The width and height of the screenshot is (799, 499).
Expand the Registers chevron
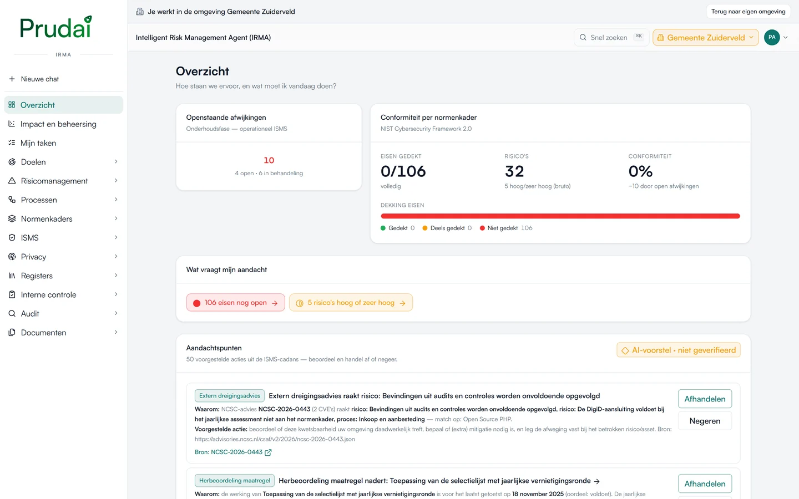(116, 275)
